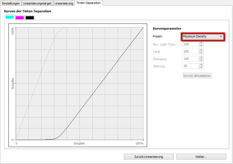
Task: Go to the Linearisierung tab
Action: (x=64, y=3)
